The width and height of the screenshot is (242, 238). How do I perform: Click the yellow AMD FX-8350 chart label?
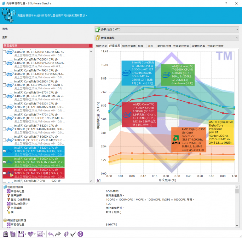221,132
